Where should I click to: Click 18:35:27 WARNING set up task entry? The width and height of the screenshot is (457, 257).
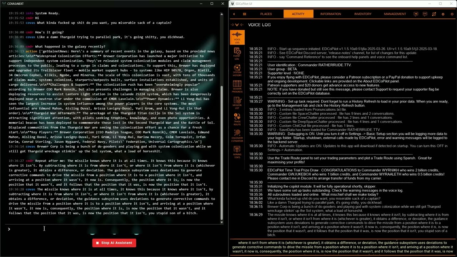(x=348, y=103)
